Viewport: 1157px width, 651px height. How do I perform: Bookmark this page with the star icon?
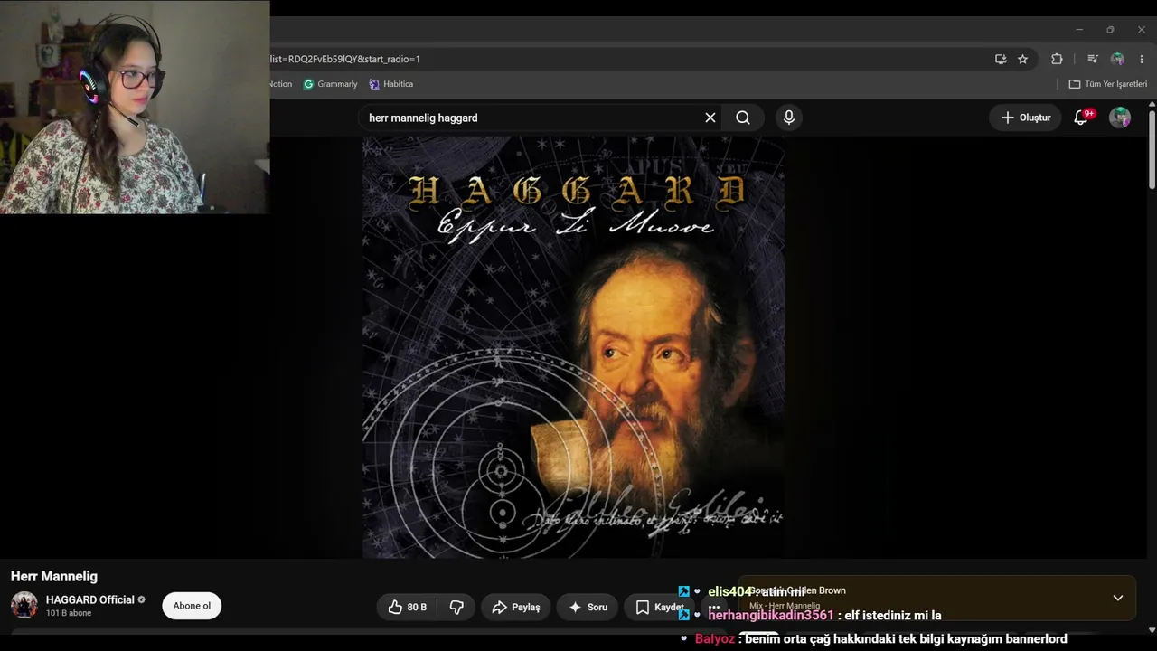[1023, 59]
